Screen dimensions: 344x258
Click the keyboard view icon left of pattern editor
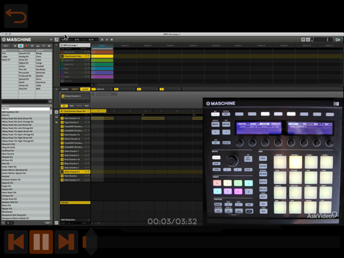pyautogui.click(x=56, y=117)
